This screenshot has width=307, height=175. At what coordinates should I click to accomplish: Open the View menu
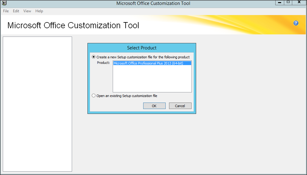[27, 11]
